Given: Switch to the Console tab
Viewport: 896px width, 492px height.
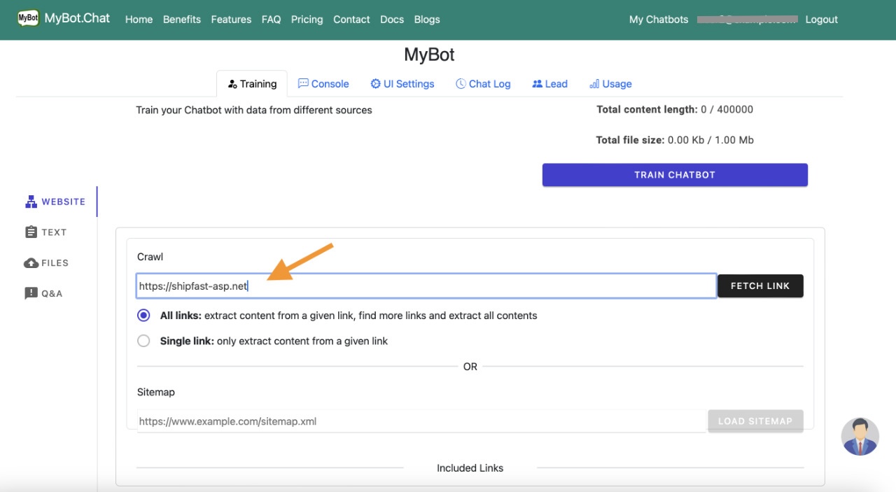Looking at the screenshot, I should (x=323, y=83).
